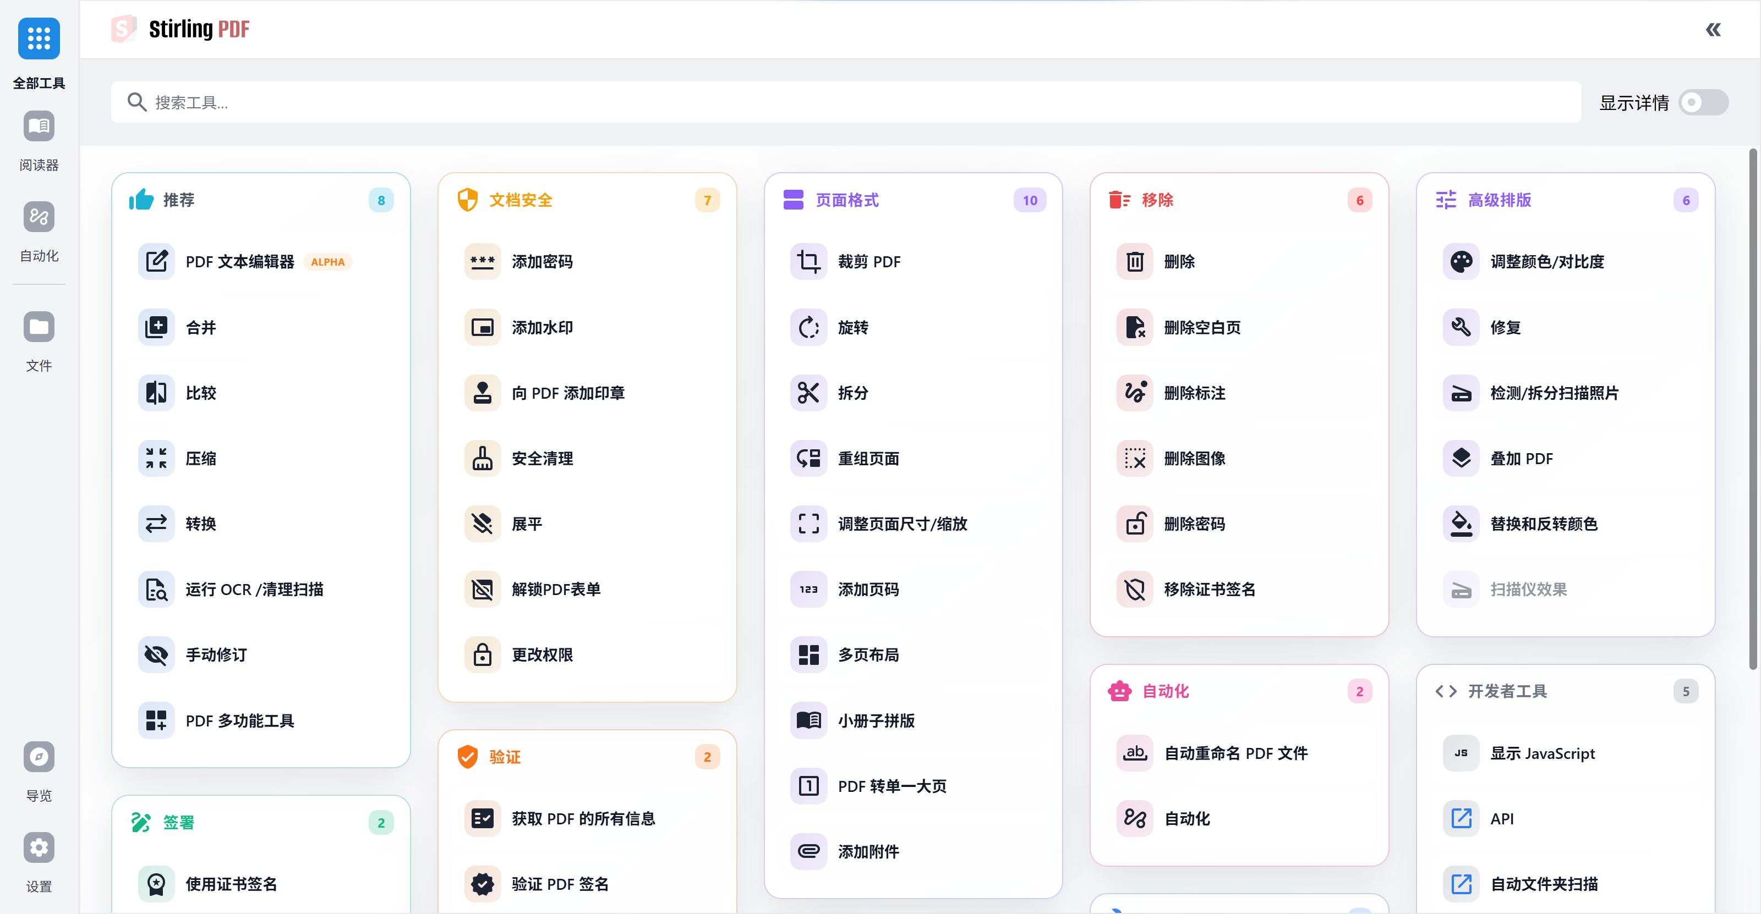Open the Add Watermark (添加水印) tool
Screen dimensions: 1761x914
coord(542,327)
